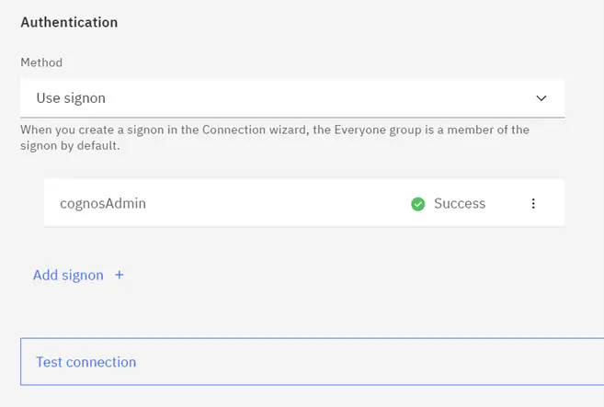This screenshot has height=407, width=604.
Task: Click the plus icon beside Add signon
Action: pos(119,275)
